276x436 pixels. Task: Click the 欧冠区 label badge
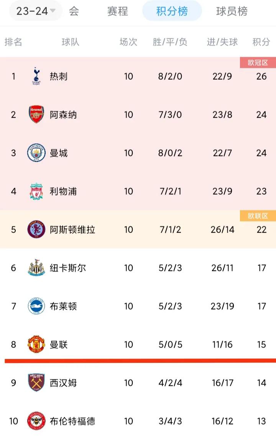[x=258, y=62]
